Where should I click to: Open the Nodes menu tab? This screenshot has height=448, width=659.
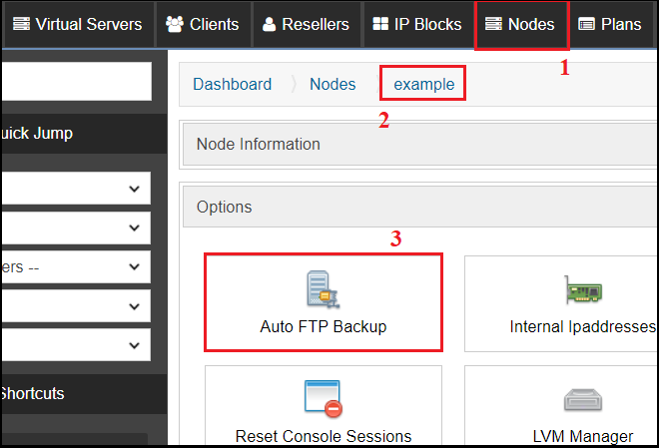pyautogui.click(x=521, y=24)
